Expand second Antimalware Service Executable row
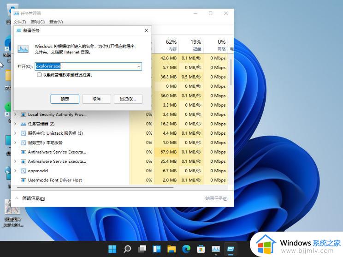This screenshot has width=343, height=257. 15,161
